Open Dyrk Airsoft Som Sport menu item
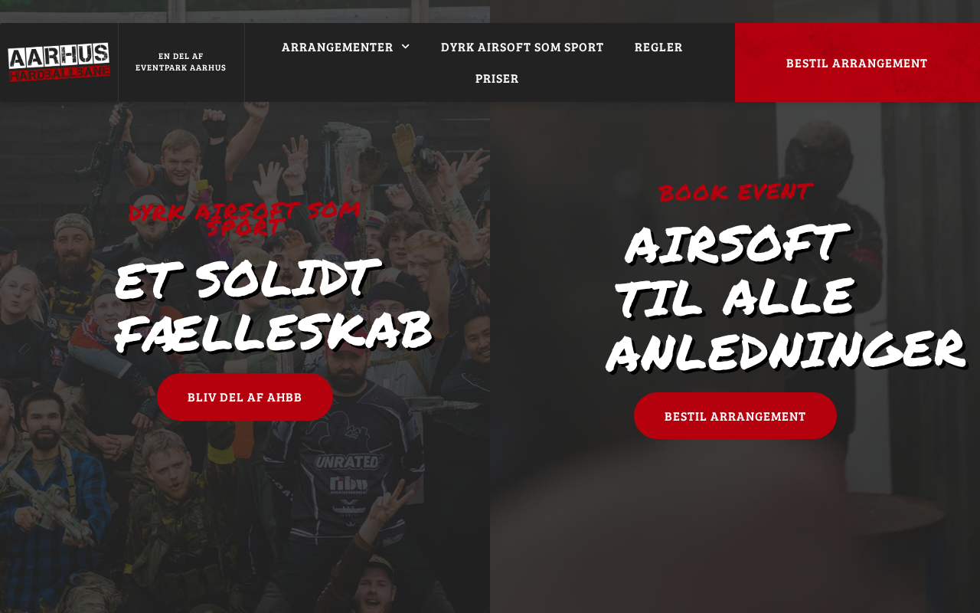The image size is (980, 613). click(522, 47)
